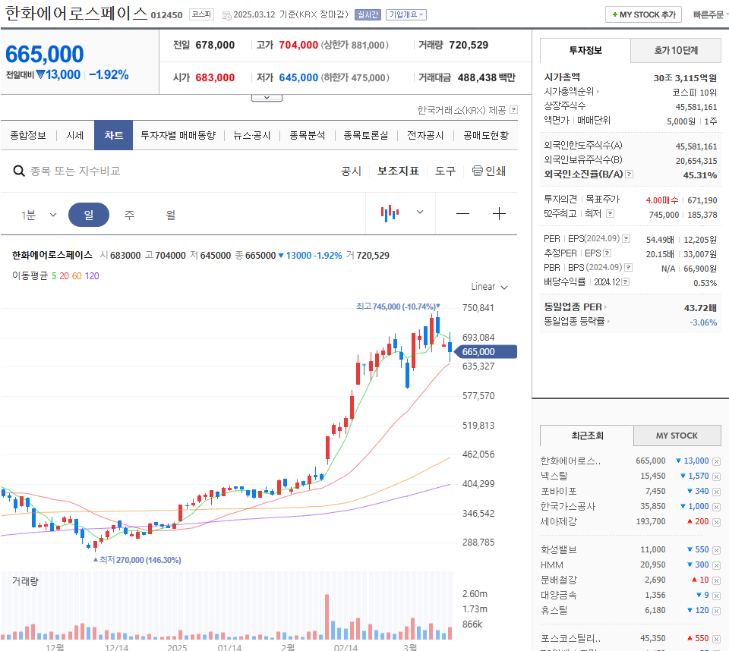
Task: Open the Linear scale dropdown on the chart
Action: [x=488, y=286]
